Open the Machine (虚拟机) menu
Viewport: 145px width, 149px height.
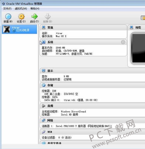[x=21, y=9]
